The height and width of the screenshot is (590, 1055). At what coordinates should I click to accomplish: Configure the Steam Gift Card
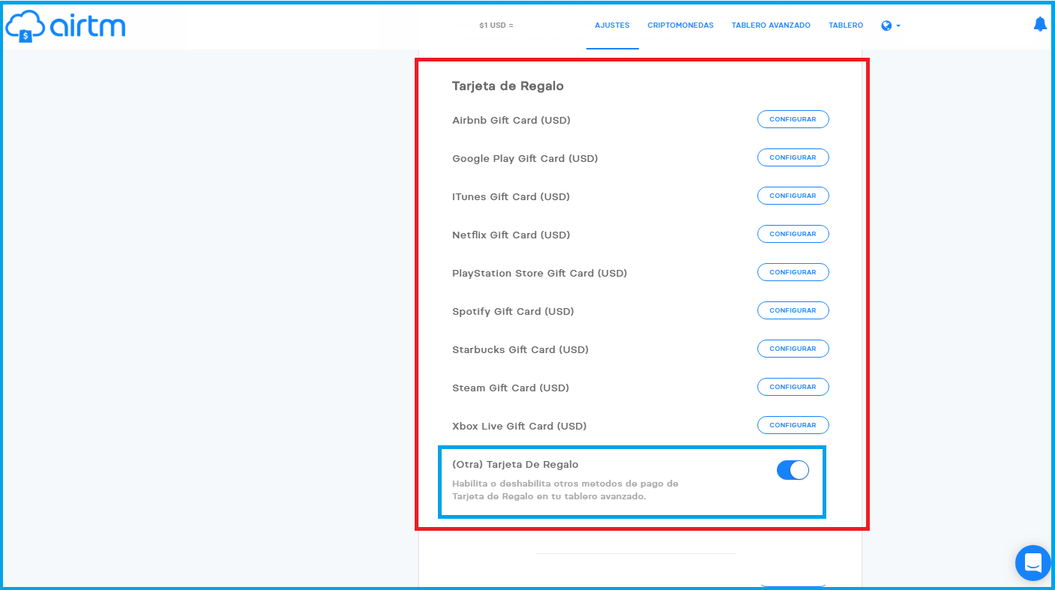point(793,387)
